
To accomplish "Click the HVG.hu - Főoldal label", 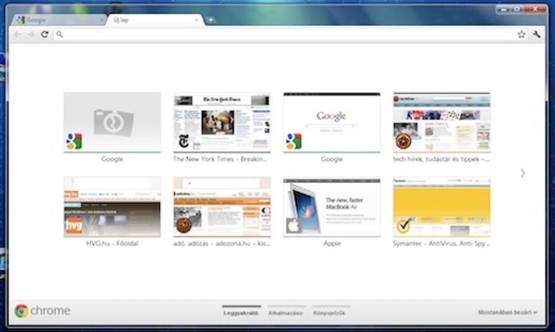I will point(112,244).
